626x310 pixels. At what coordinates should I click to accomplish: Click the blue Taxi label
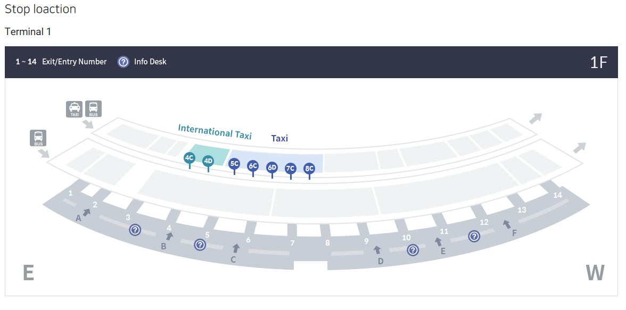tap(279, 138)
